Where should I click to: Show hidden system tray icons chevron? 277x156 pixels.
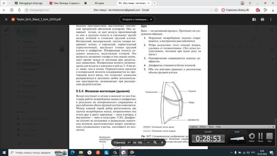(231, 153)
